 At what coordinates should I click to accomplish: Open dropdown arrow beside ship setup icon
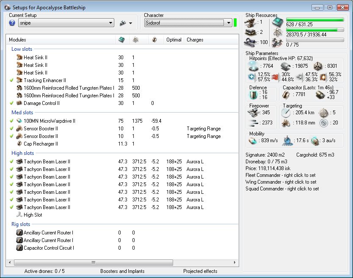coord(130,23)
